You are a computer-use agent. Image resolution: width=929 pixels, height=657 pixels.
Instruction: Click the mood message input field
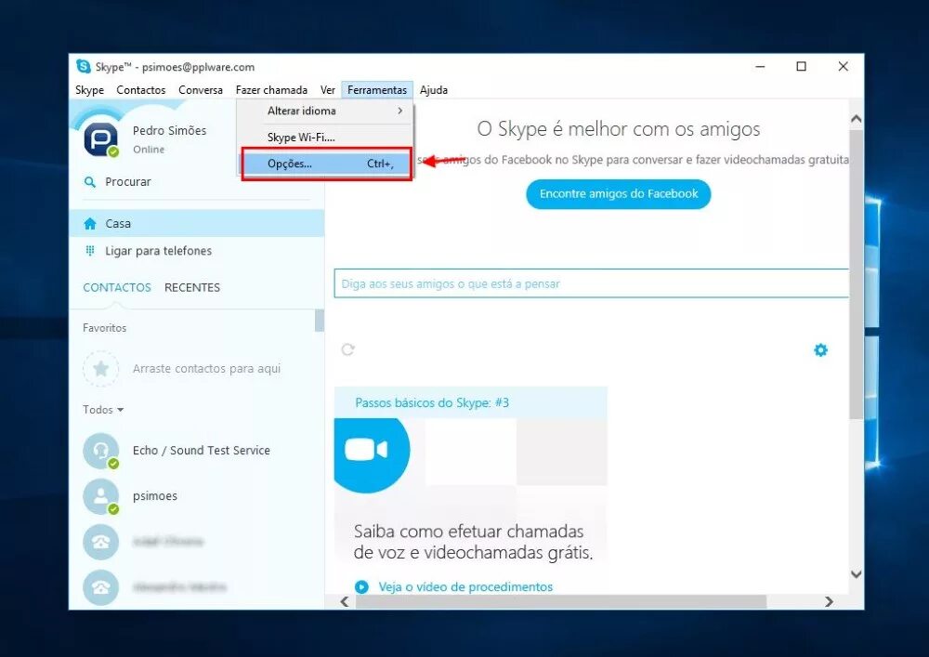591,283
